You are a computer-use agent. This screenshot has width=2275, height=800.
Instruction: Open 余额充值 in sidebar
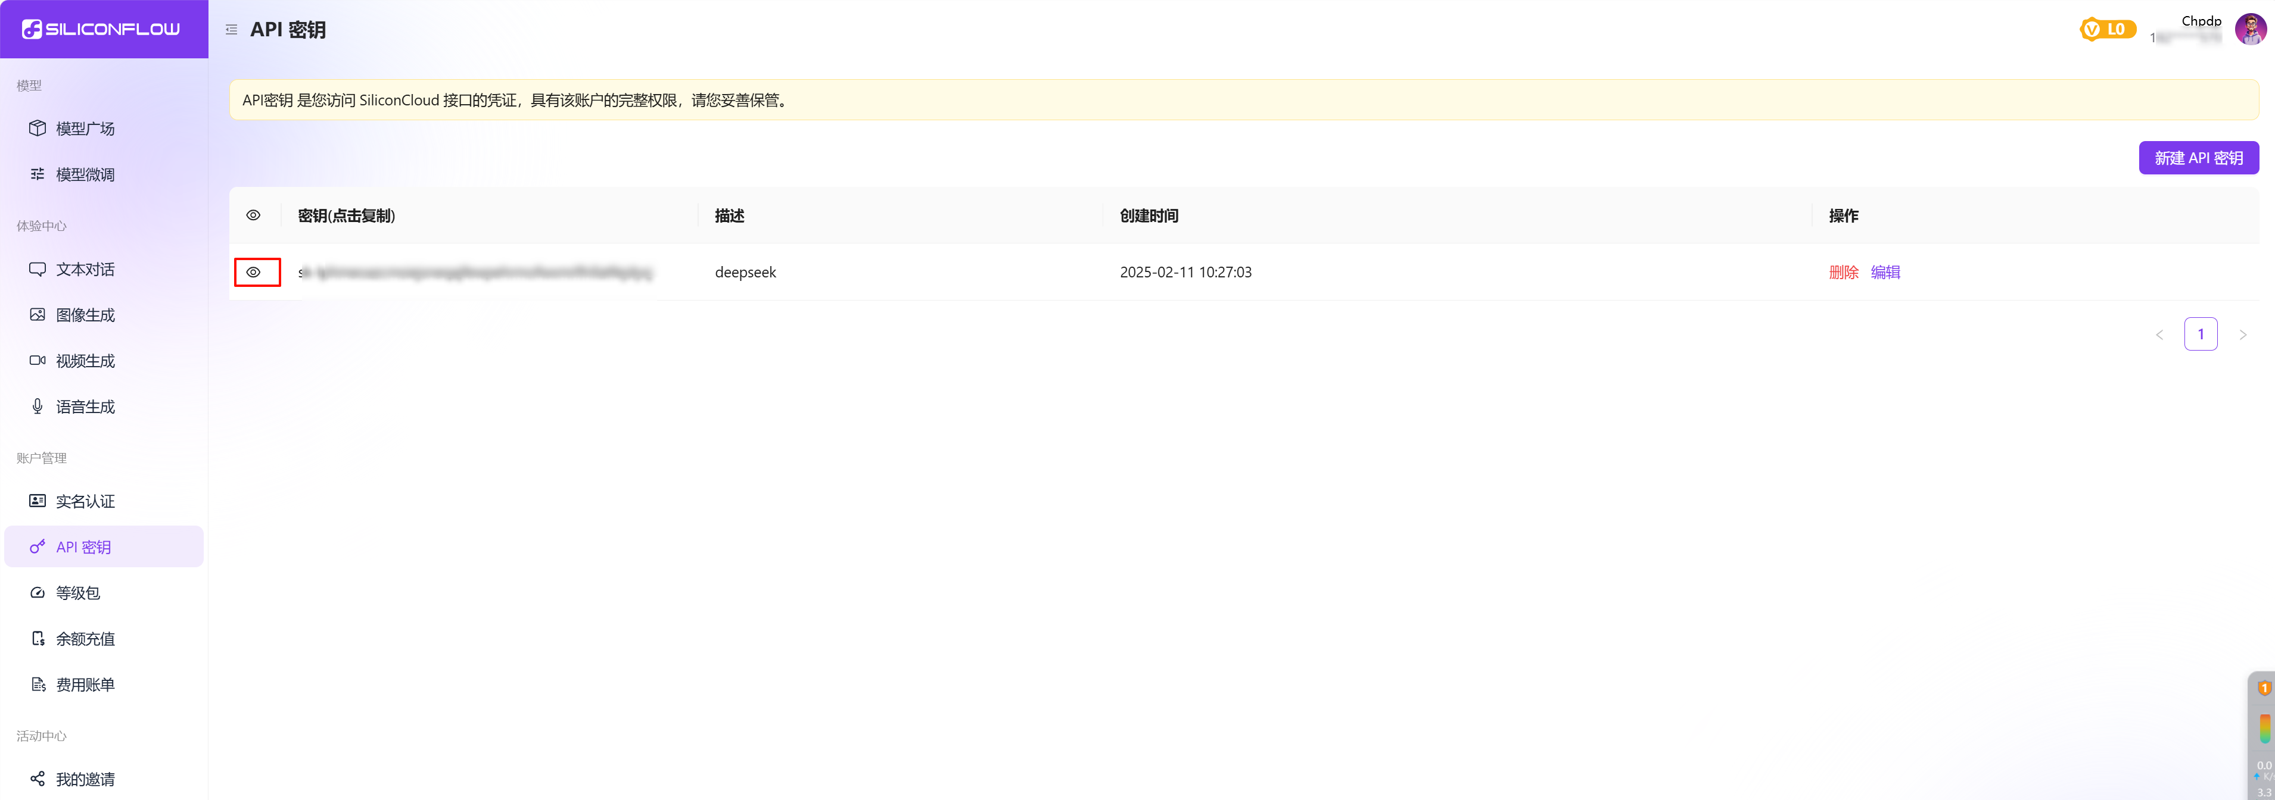point(85,639)
